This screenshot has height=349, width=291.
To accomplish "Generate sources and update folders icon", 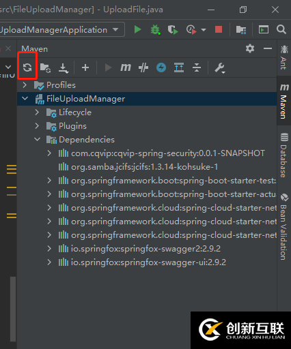I will 45,67.
